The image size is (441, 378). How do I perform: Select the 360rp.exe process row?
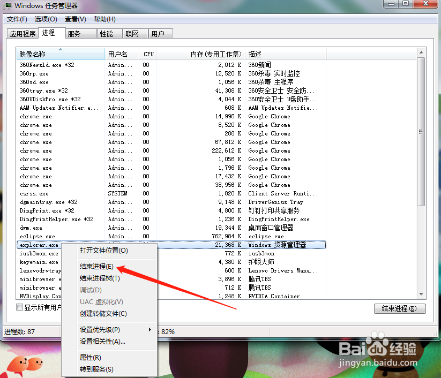pos(171,74)
